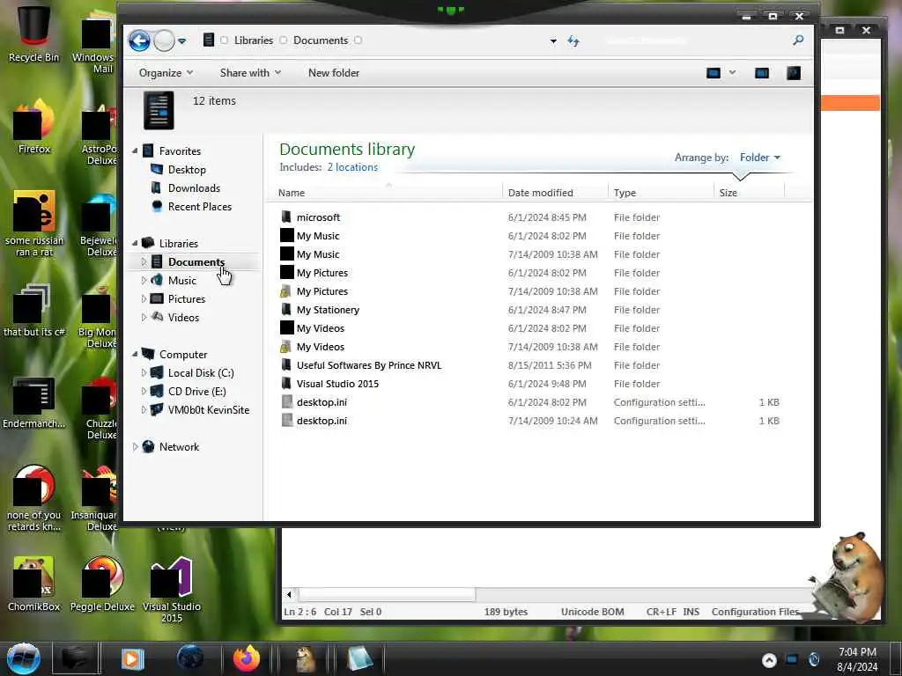Click scroll left arrow in background editor
Image resolution: width=902 pixels, height=676 pixels.
[x=289, y=594]
